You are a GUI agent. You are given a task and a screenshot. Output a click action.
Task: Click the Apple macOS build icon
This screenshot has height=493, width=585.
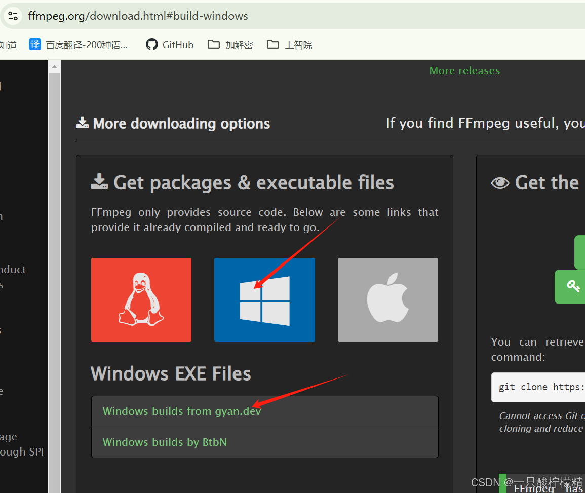pos(387,299)
